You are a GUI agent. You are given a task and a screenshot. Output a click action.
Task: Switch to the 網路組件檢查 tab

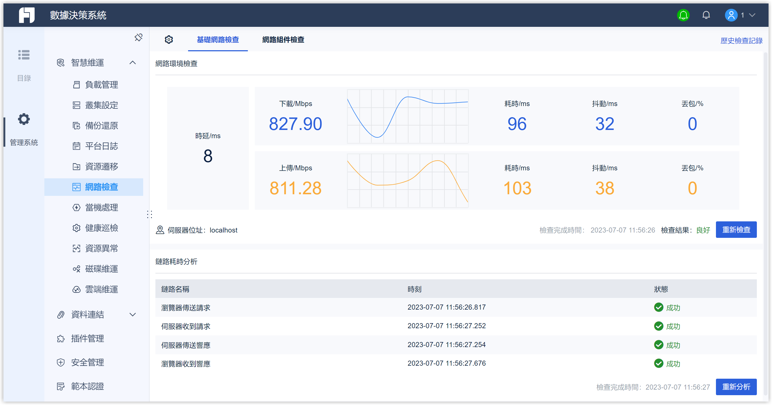pyautogui.click(x=283, y=40)
